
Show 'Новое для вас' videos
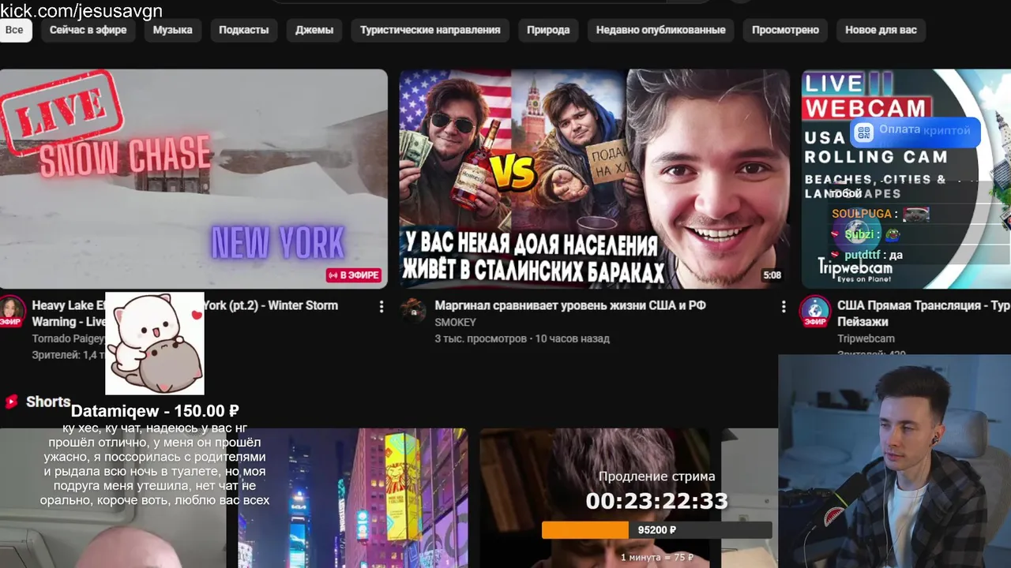[x=881, y=30]
